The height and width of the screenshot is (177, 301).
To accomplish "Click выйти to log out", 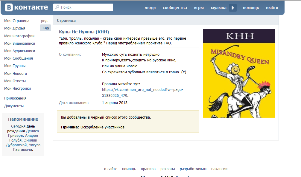I will 272,8.
